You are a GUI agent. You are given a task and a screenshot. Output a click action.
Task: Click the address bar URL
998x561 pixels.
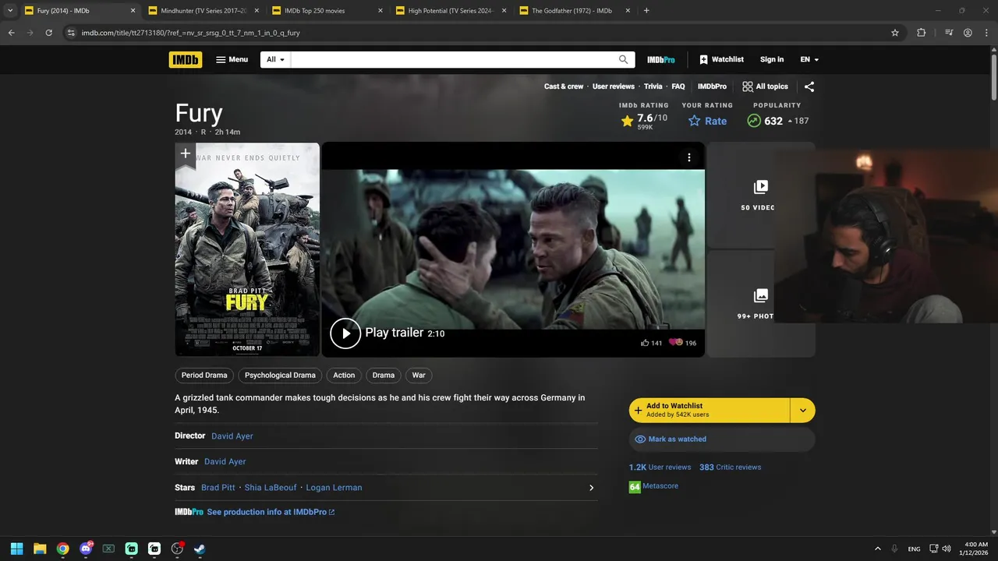191,33
